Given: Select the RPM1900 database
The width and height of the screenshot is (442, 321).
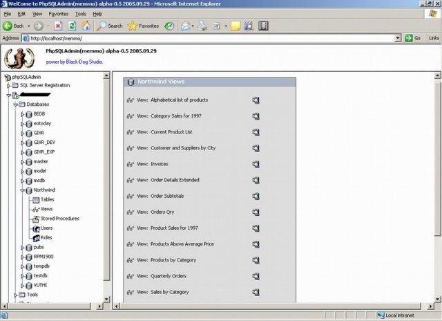Looking at the screenshot, I should (44, 257).
